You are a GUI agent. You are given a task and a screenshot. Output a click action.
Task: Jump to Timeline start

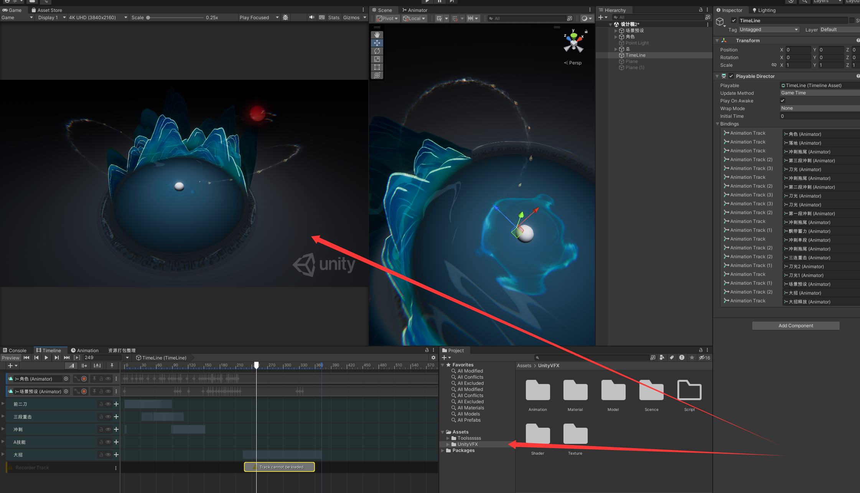(x=26, y=358)
